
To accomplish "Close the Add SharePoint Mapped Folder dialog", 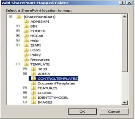I will coord(129,3).
